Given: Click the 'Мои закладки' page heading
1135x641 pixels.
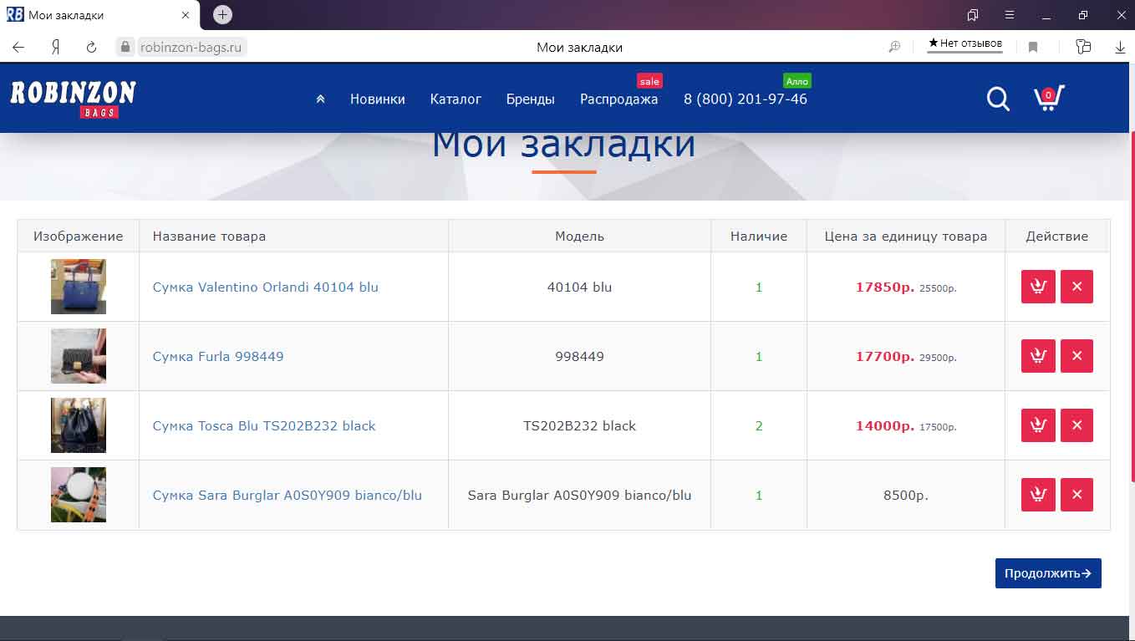Looking at the screenshot, I should (563, 144).
